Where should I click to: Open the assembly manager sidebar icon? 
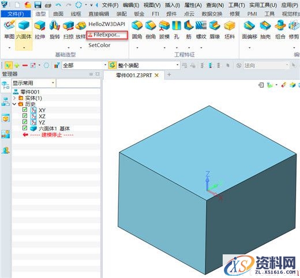click(6, 102)
